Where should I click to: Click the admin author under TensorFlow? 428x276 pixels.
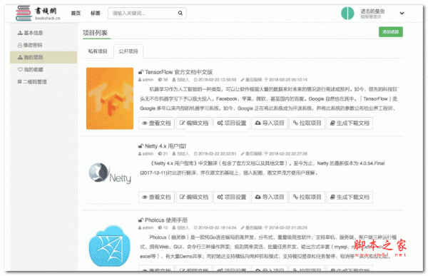[146, 80]
